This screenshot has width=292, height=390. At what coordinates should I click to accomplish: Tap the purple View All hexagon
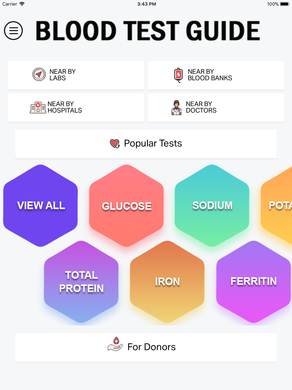[x=41, y=206]
